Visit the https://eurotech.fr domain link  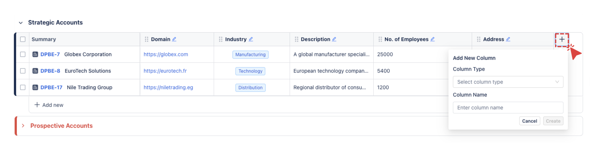point(165,71)
